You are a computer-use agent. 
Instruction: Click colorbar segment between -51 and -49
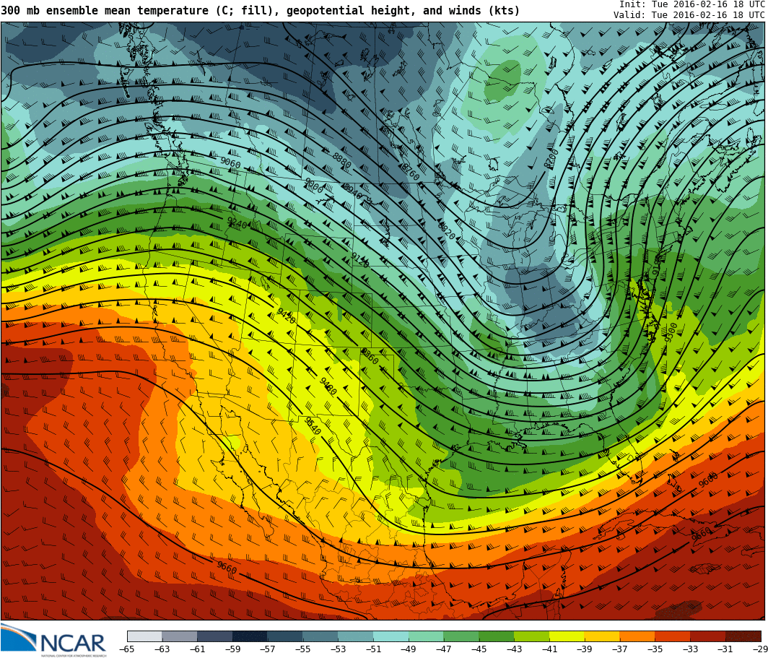click(391, 636)
